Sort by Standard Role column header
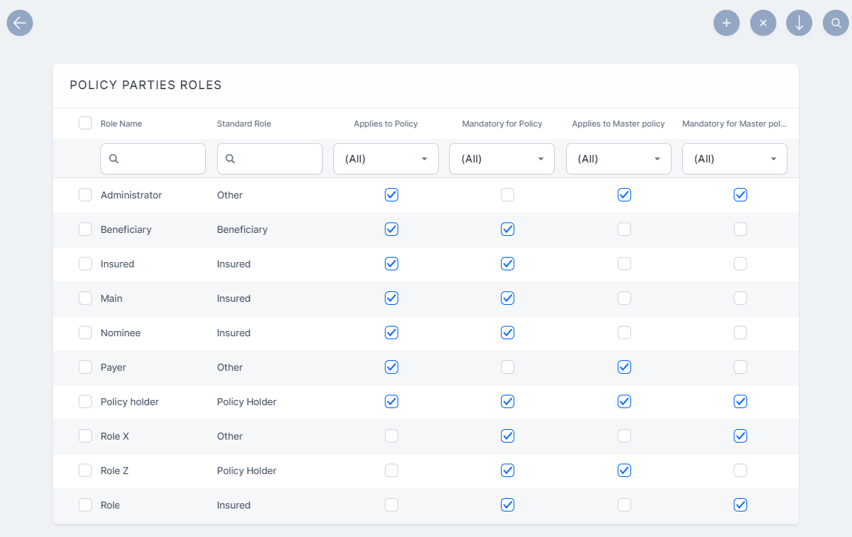 (x=244, y=124)
